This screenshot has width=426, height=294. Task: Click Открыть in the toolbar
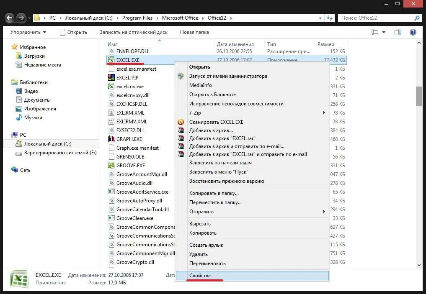coord(73,32)
